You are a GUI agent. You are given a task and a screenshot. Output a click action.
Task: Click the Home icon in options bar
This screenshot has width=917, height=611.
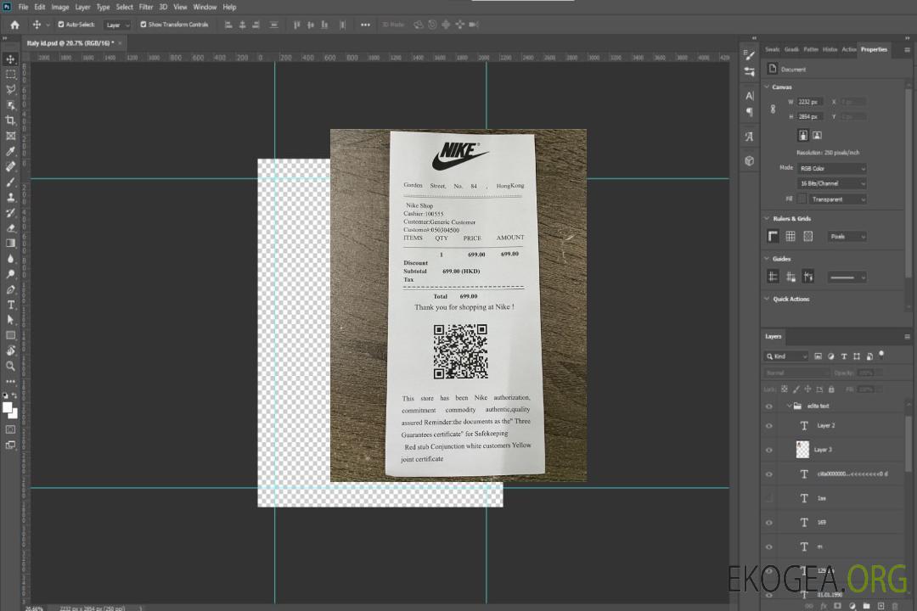tap(14, 25)
